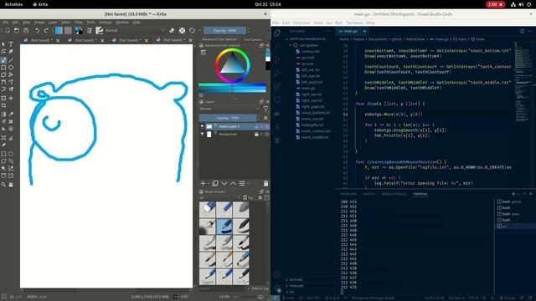Open Krita's Settings menu

point(106,23)
